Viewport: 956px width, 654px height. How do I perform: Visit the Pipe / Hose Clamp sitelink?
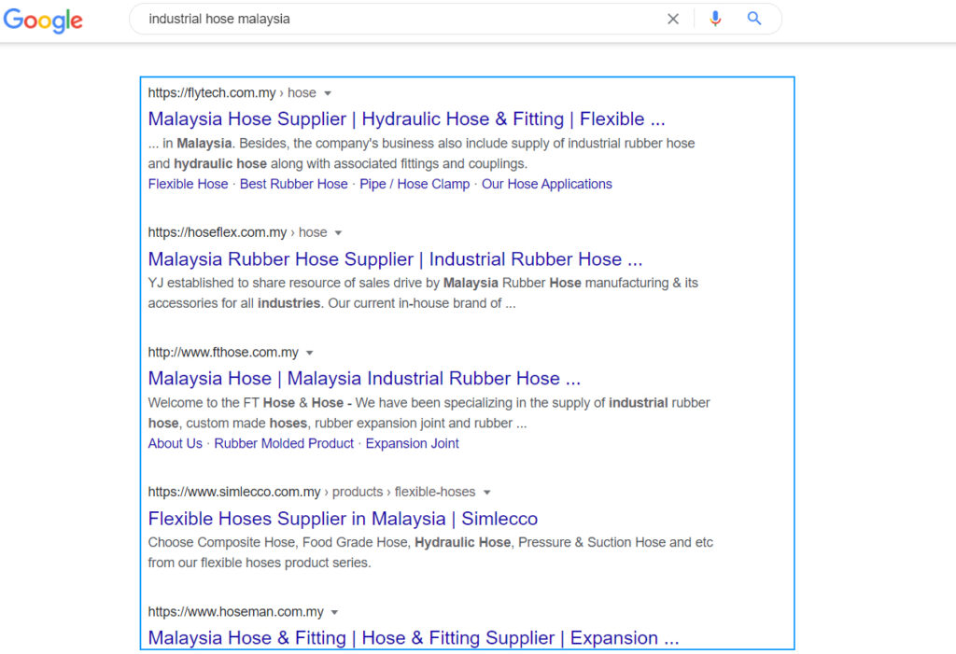414,184
